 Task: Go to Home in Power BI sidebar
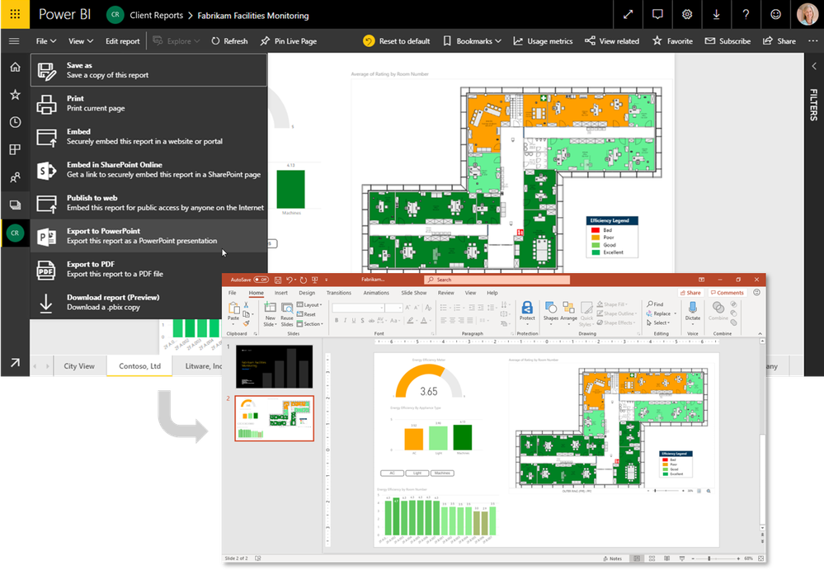pos(15,67)
